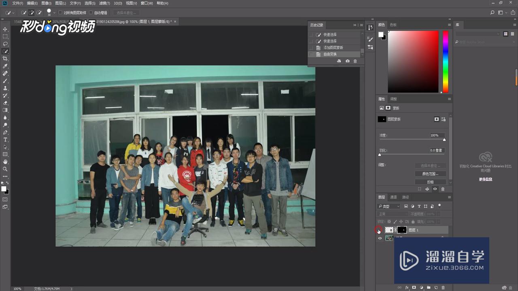
Task: Select the Crop tool
Action: 5,59
